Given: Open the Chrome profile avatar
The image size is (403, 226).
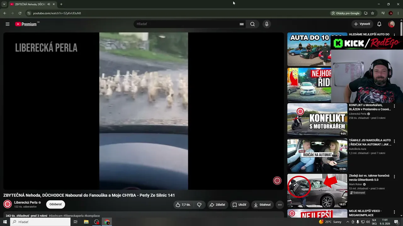Looking at the screenshot, I should point(391,13).
